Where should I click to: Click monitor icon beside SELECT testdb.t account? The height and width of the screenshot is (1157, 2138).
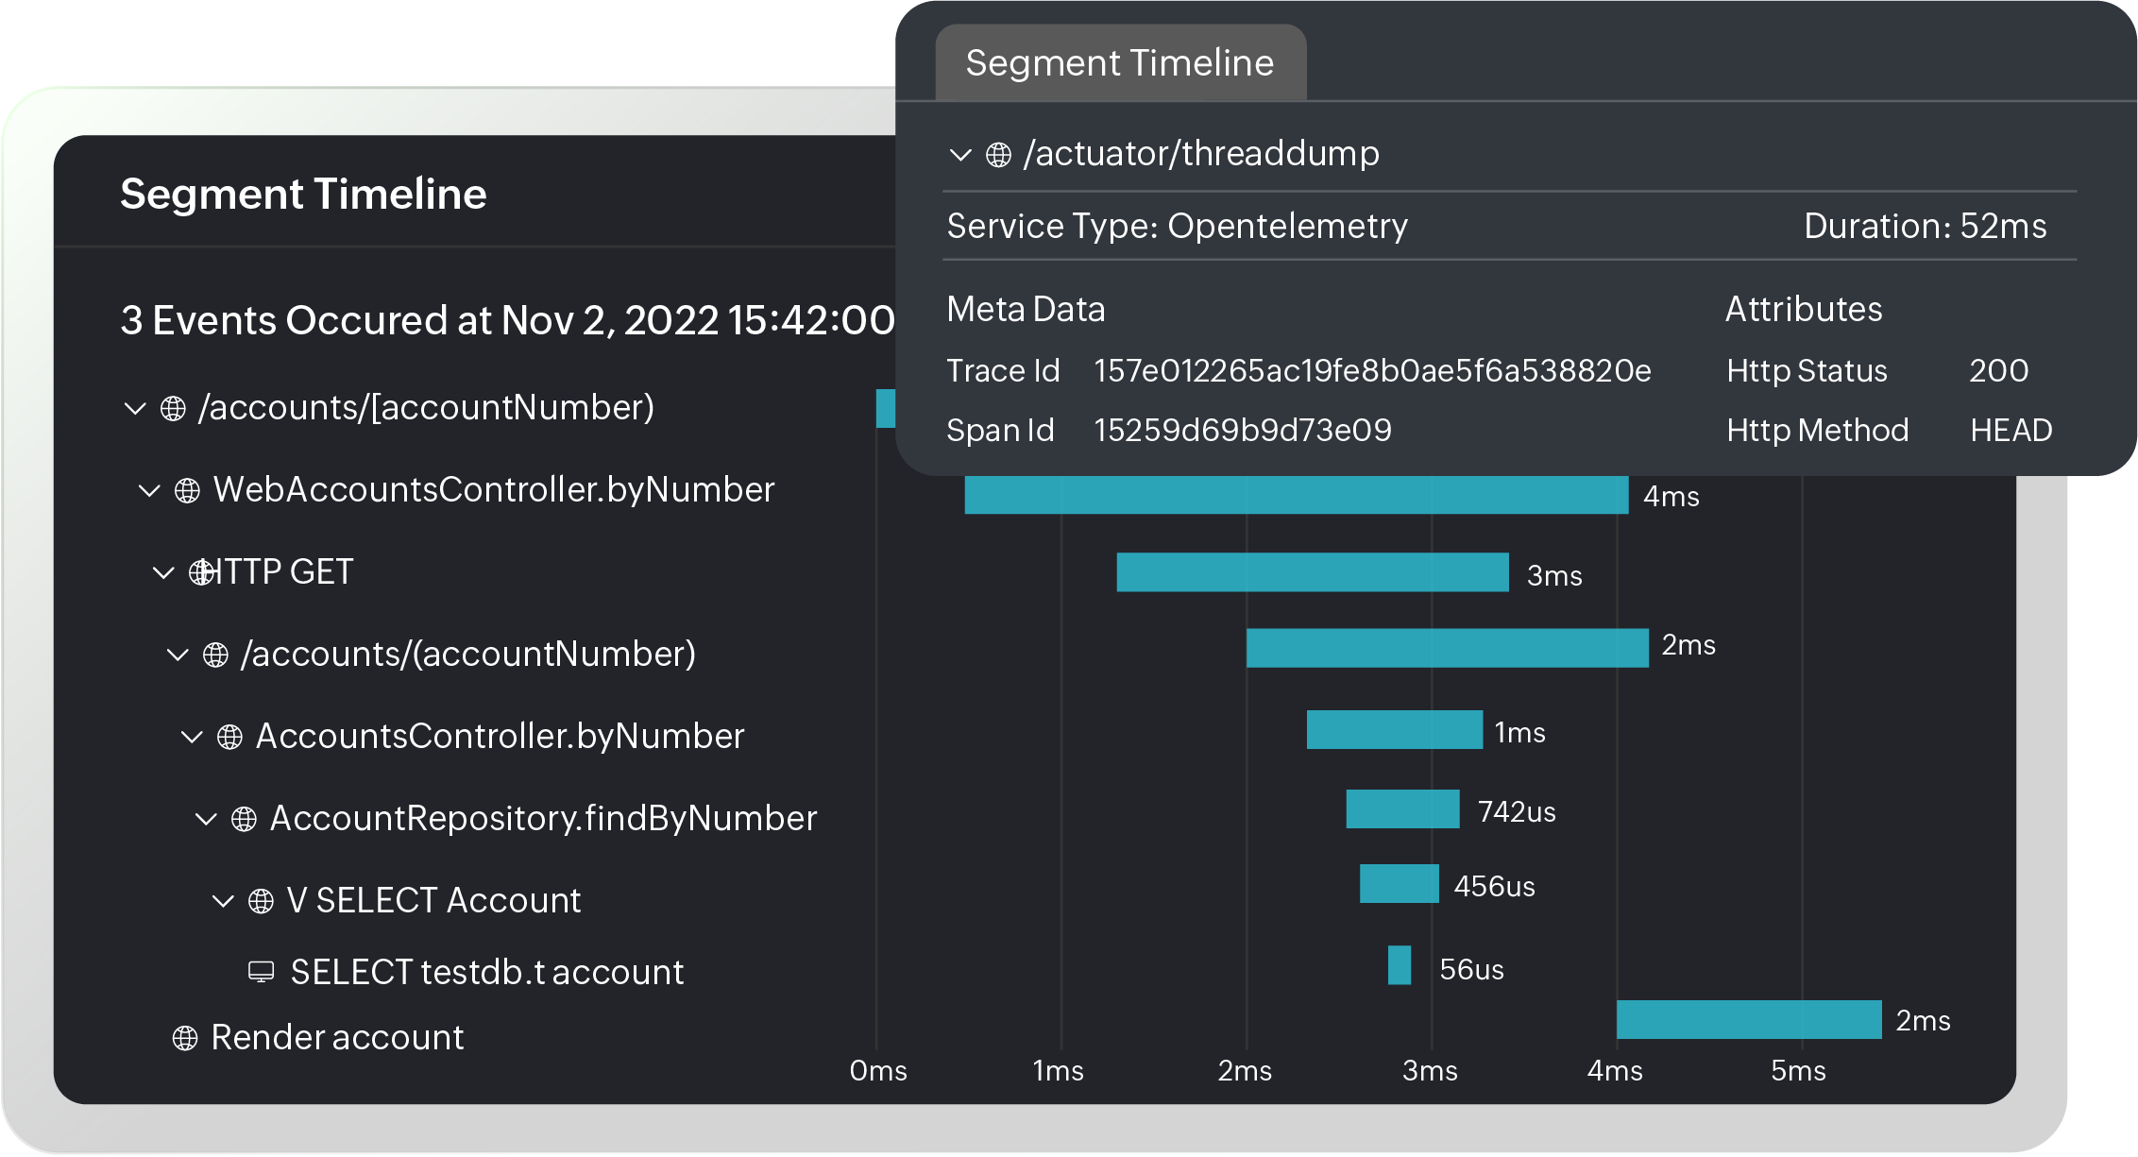tap(261, 972)
